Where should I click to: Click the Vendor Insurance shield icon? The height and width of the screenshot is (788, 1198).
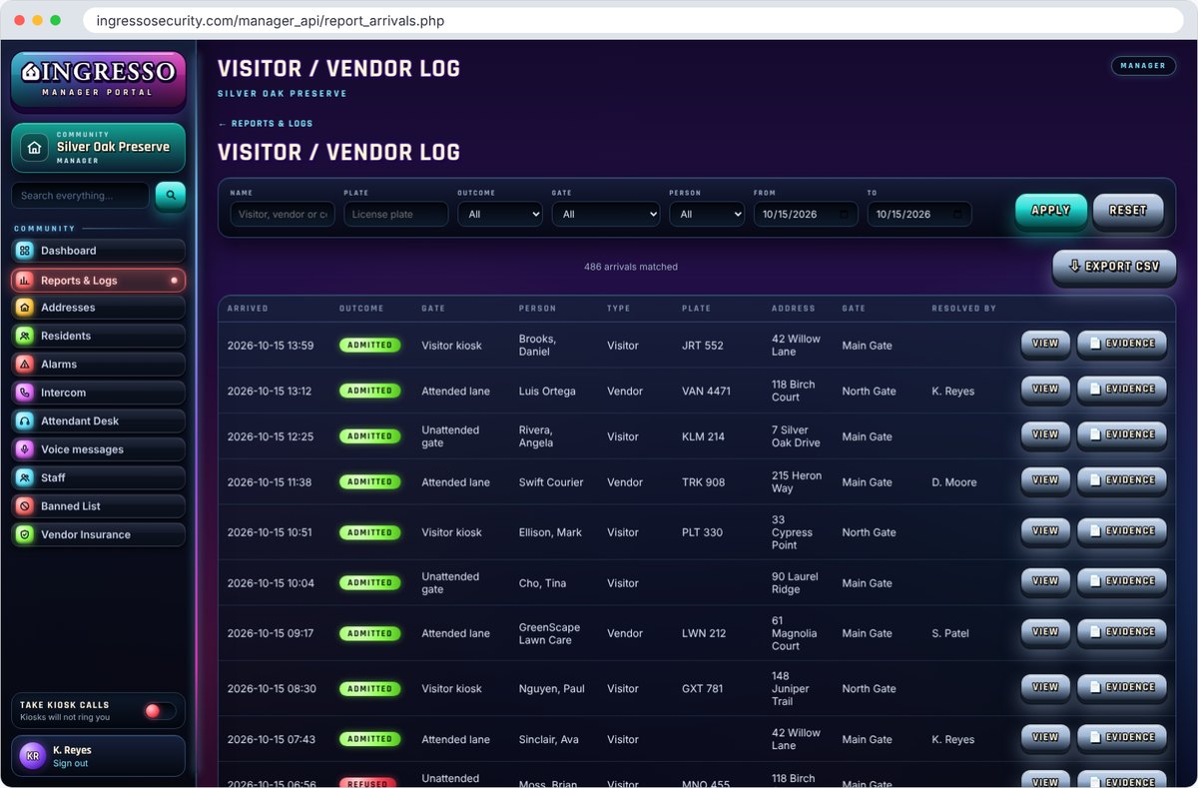coord(25,534)
